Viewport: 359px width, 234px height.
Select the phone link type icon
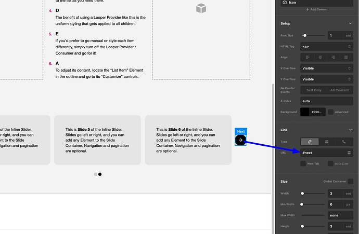coord(344,141)
